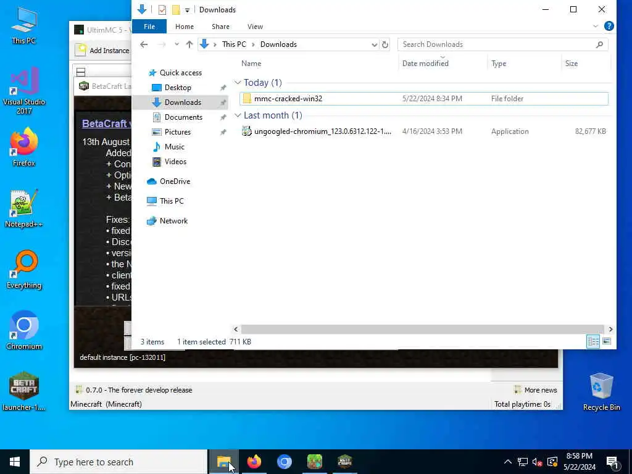The width and height of the screenshot is (632, 474).
Task: Open Explorer help icon
Action: point(609,26)
